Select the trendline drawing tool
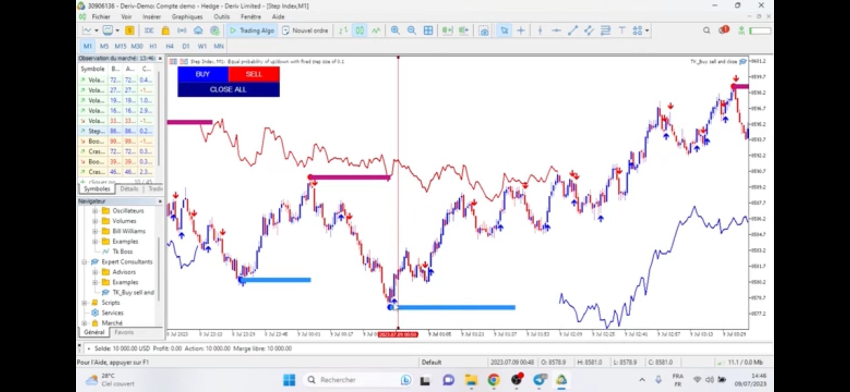This screenshot has width=850, height=392. point(572,31)
